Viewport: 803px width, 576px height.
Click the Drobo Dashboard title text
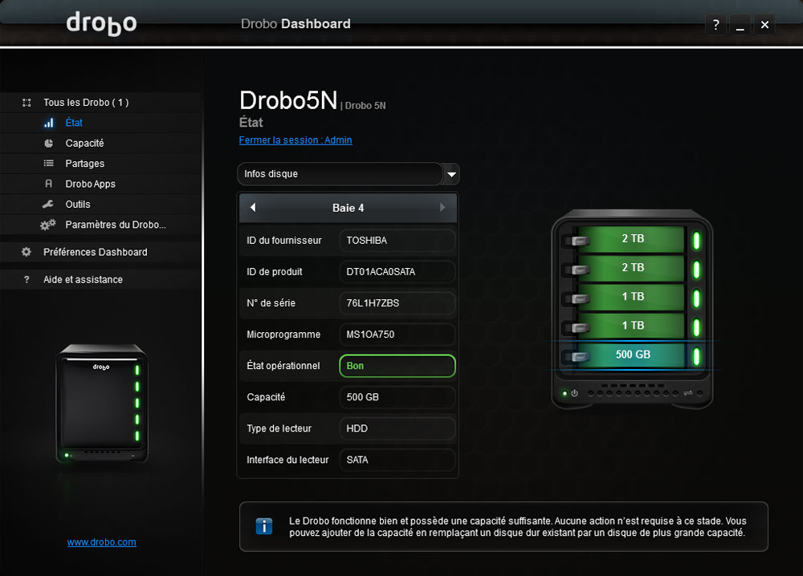[296, 23]
